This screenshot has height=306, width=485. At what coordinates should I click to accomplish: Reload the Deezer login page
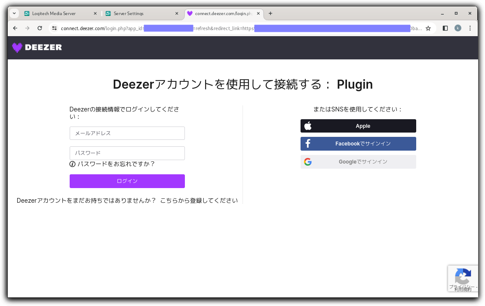(x=40, y=28)
